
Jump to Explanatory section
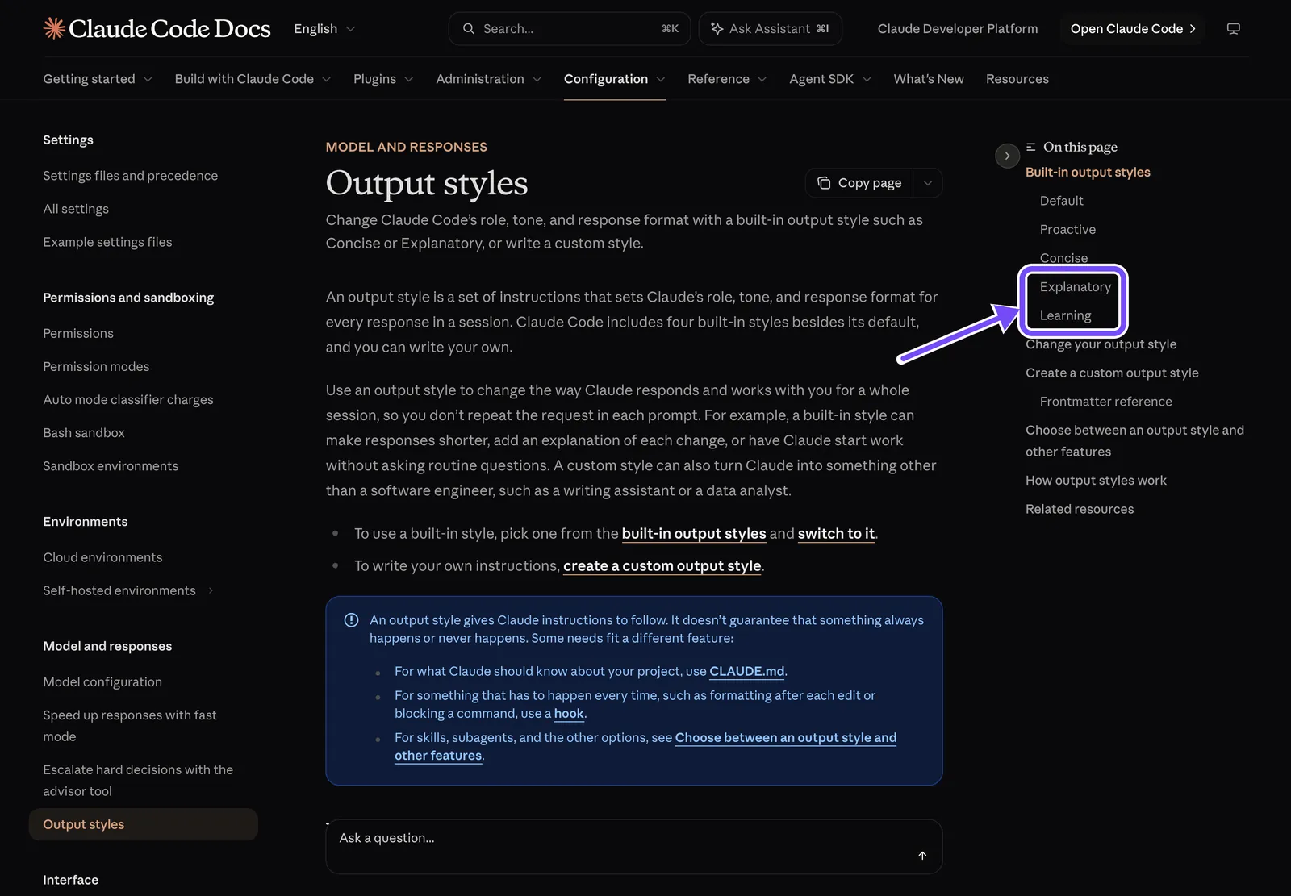[x=1075, y=287]
